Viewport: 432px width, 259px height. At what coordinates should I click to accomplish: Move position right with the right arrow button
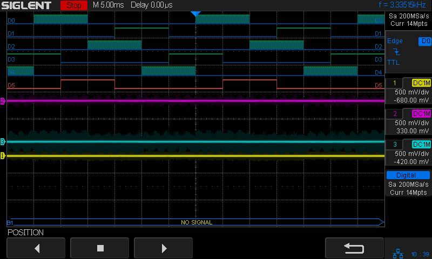pos(163,248)
